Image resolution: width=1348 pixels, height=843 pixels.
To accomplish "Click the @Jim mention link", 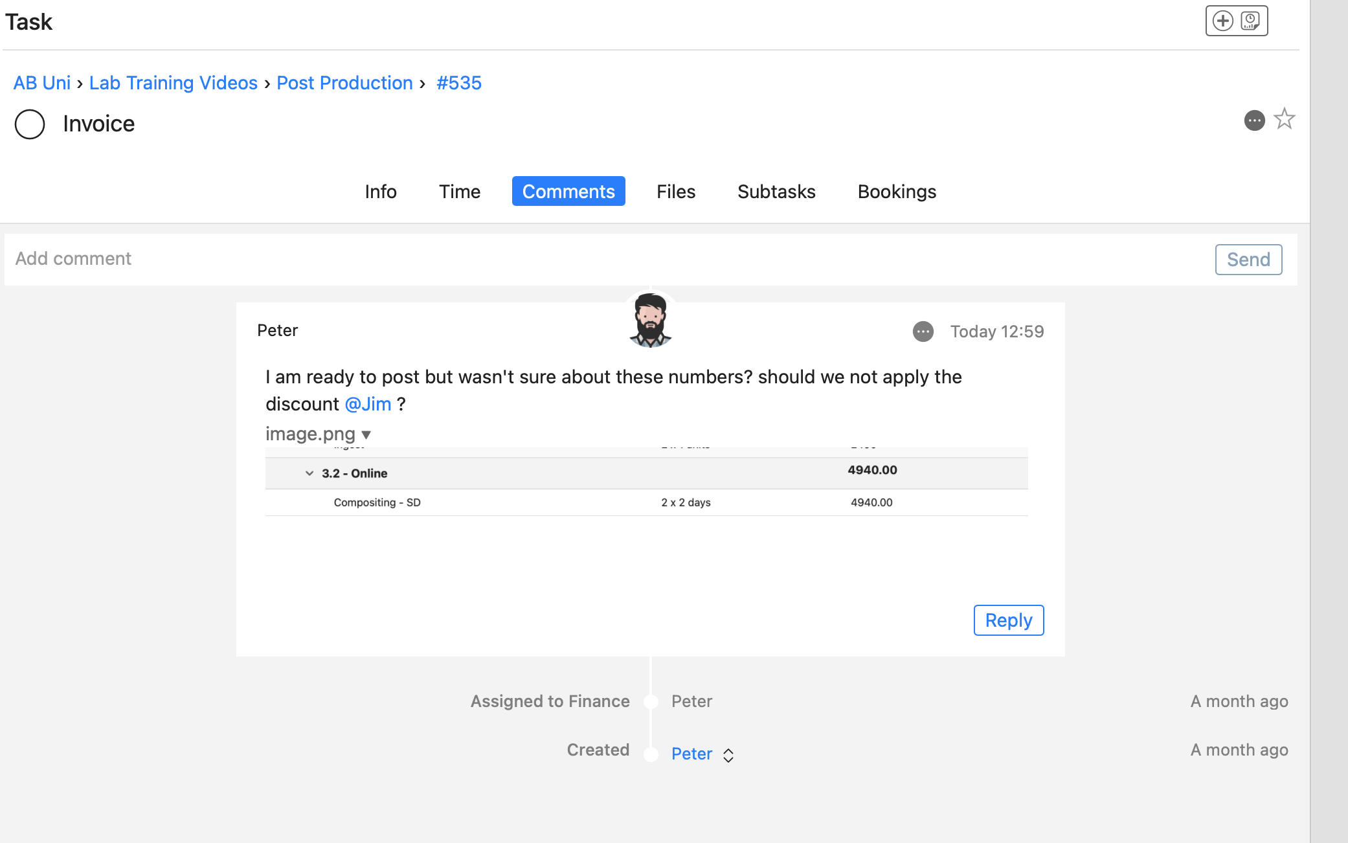I will (x=368, y=404).
